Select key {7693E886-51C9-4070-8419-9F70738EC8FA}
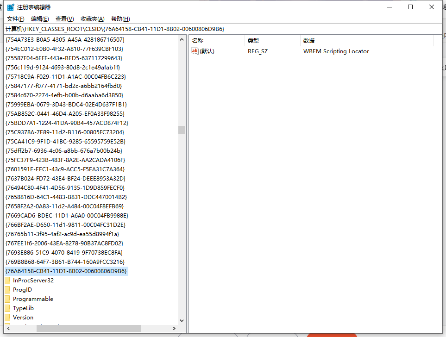The height and width of the screenshot is (337, 446). pos(64,253)
